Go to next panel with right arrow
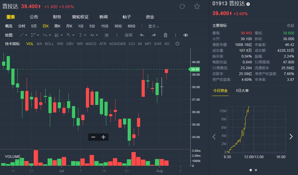 coord(291,137)
